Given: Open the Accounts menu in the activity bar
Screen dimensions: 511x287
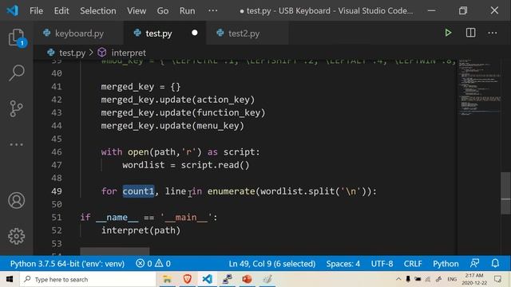Looking at the screenshot, I should tap(16, 200).
